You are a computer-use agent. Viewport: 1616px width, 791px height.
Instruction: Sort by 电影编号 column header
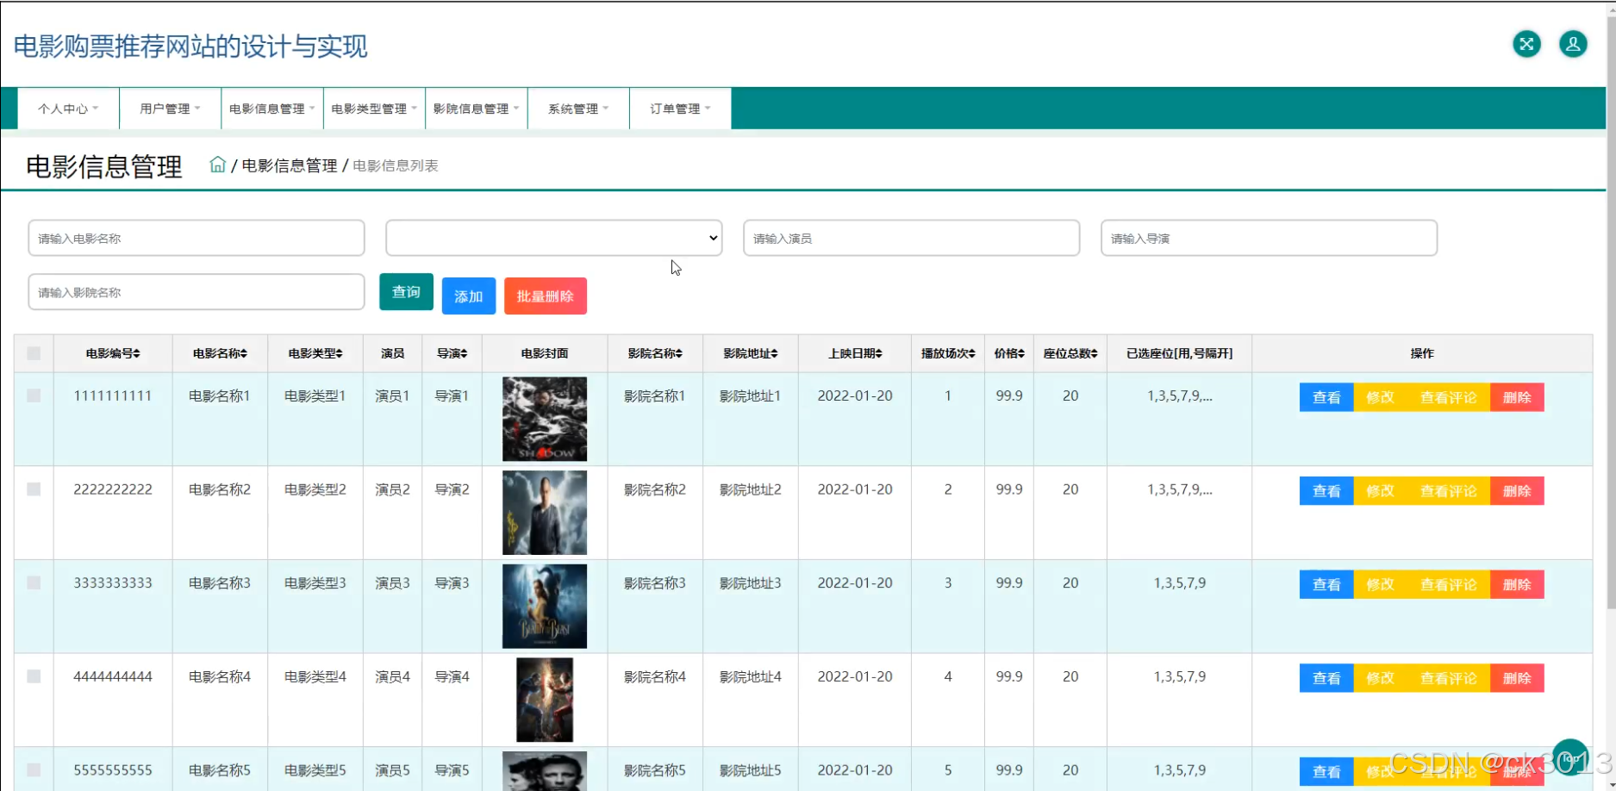click(113, 353)
